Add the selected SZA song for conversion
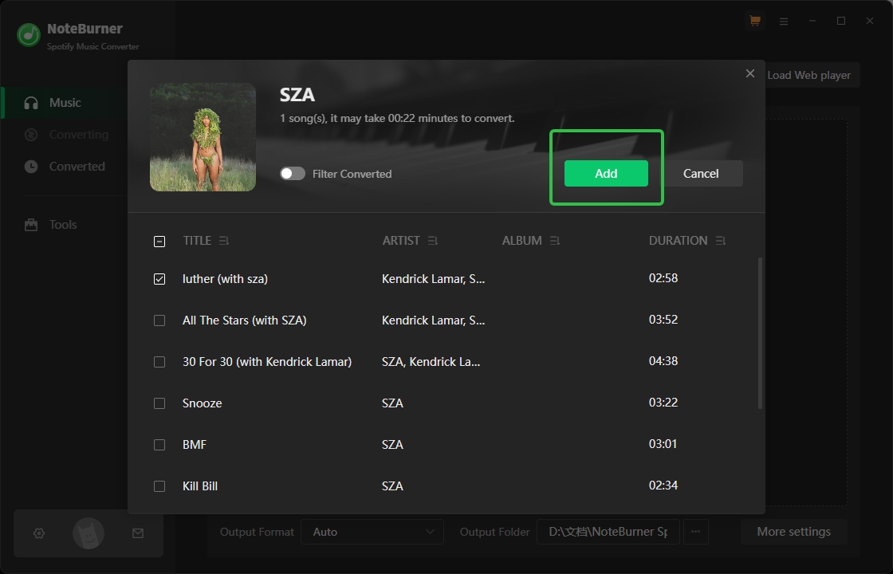This screenshot has height=574, width=893. (606, 173)
